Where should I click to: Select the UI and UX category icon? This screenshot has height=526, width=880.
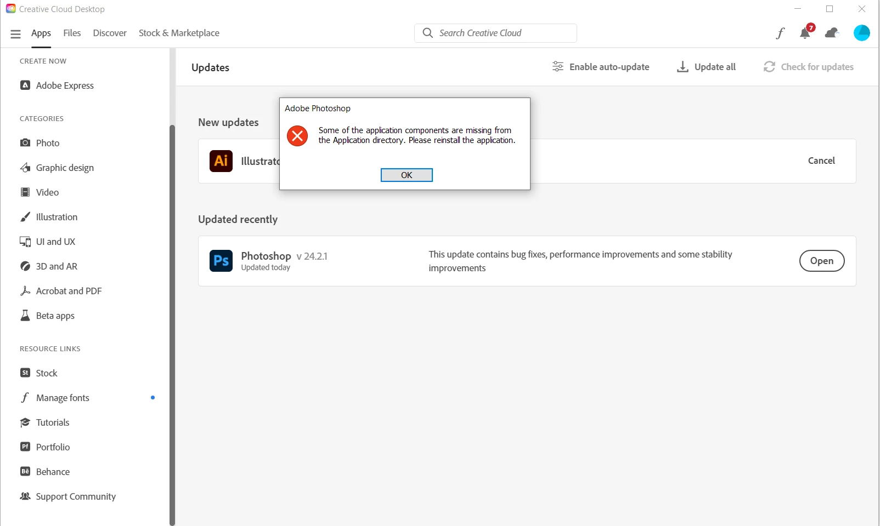(25, 241)
